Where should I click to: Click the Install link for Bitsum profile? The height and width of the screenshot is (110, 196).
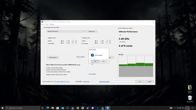(78, 65)
